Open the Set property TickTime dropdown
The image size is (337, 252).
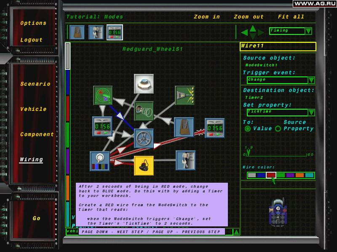(311, 112)
